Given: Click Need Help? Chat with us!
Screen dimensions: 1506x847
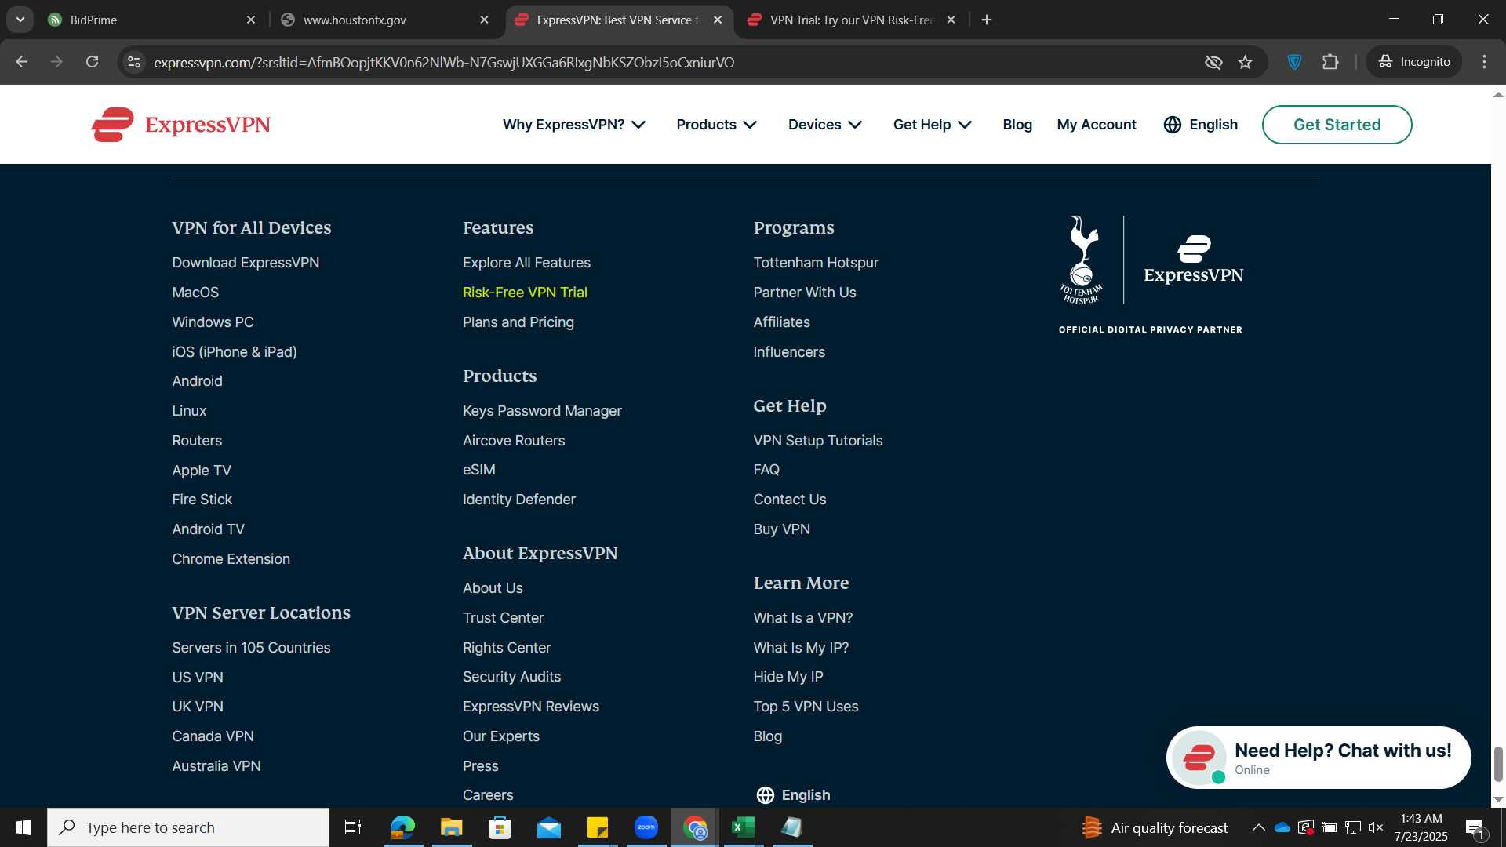Looking at the screenshot, I should [1343, 751].
